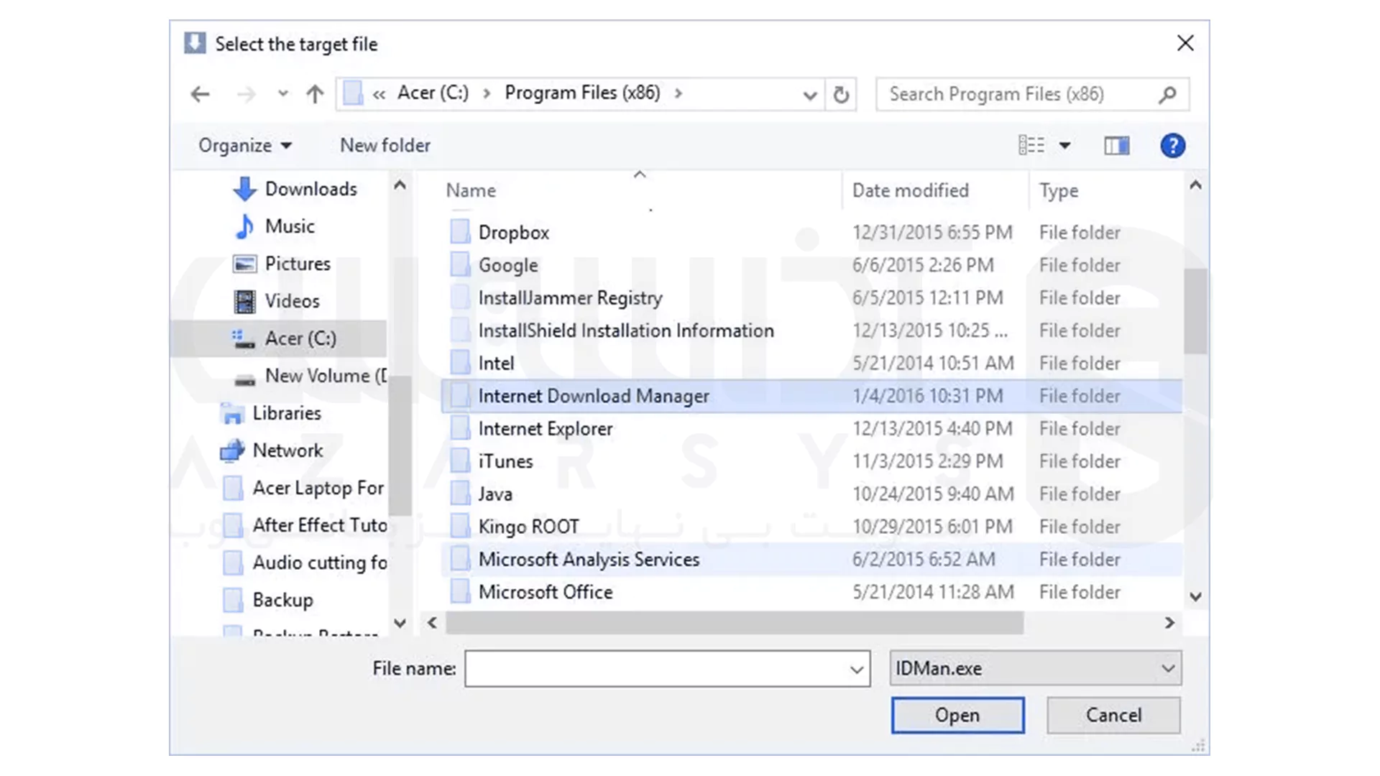The width and height of the screenshot is (1380, 776).
Task: Open the IDMan.exe file type dropdown
Action: pyautogui.click(x=1035, y=669)
